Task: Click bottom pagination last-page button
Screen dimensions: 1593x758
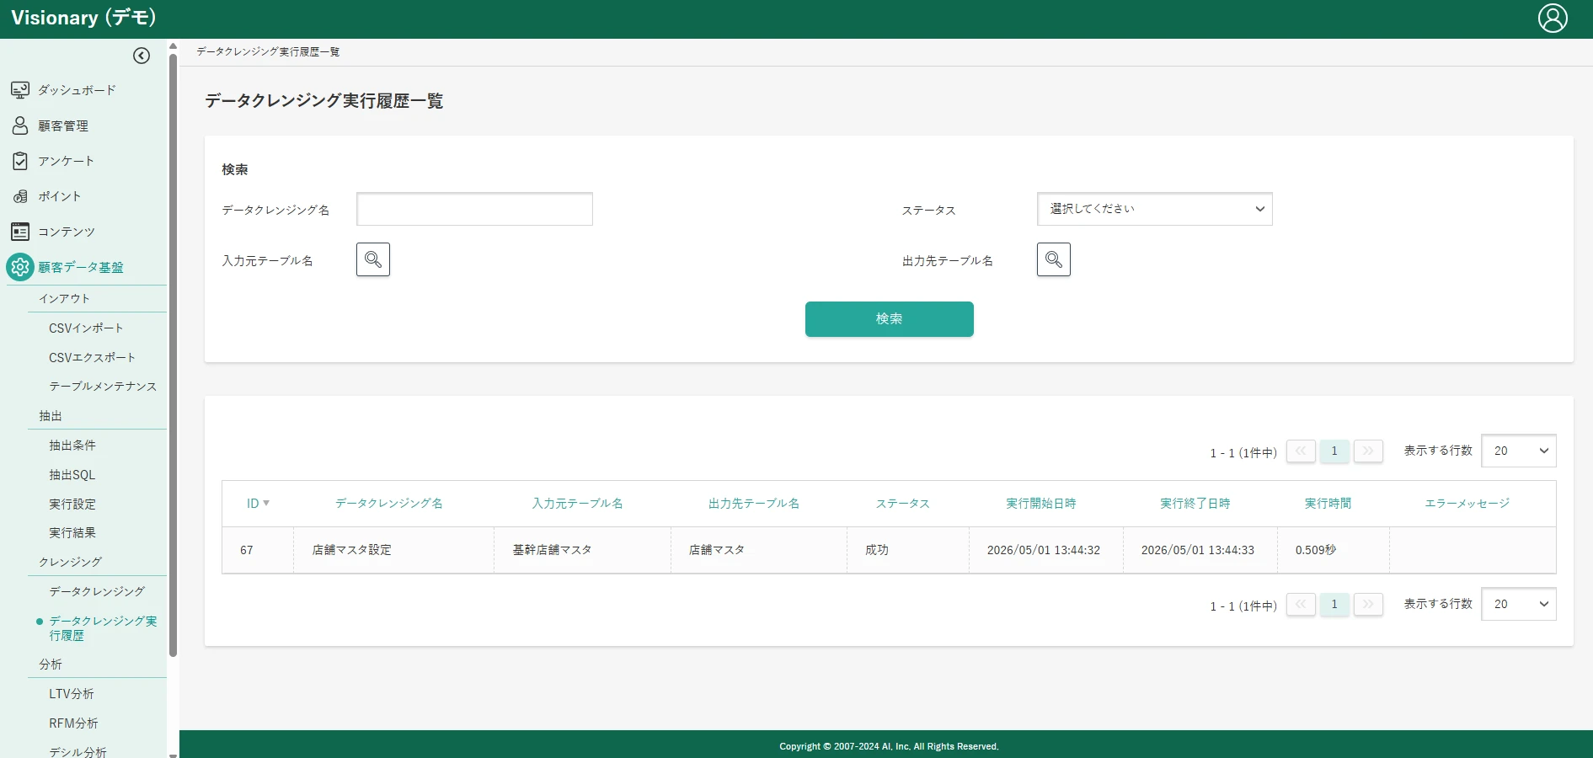Action: pos(1368,605)
